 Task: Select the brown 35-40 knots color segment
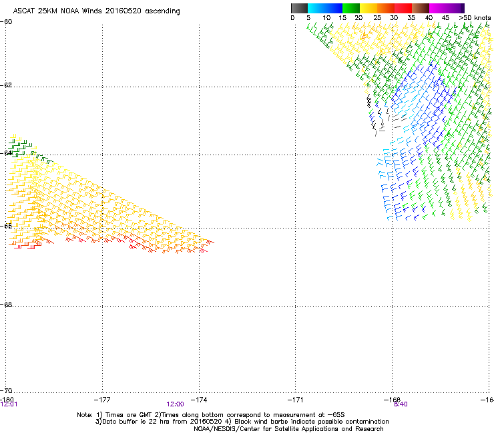(x=421, y=8)
